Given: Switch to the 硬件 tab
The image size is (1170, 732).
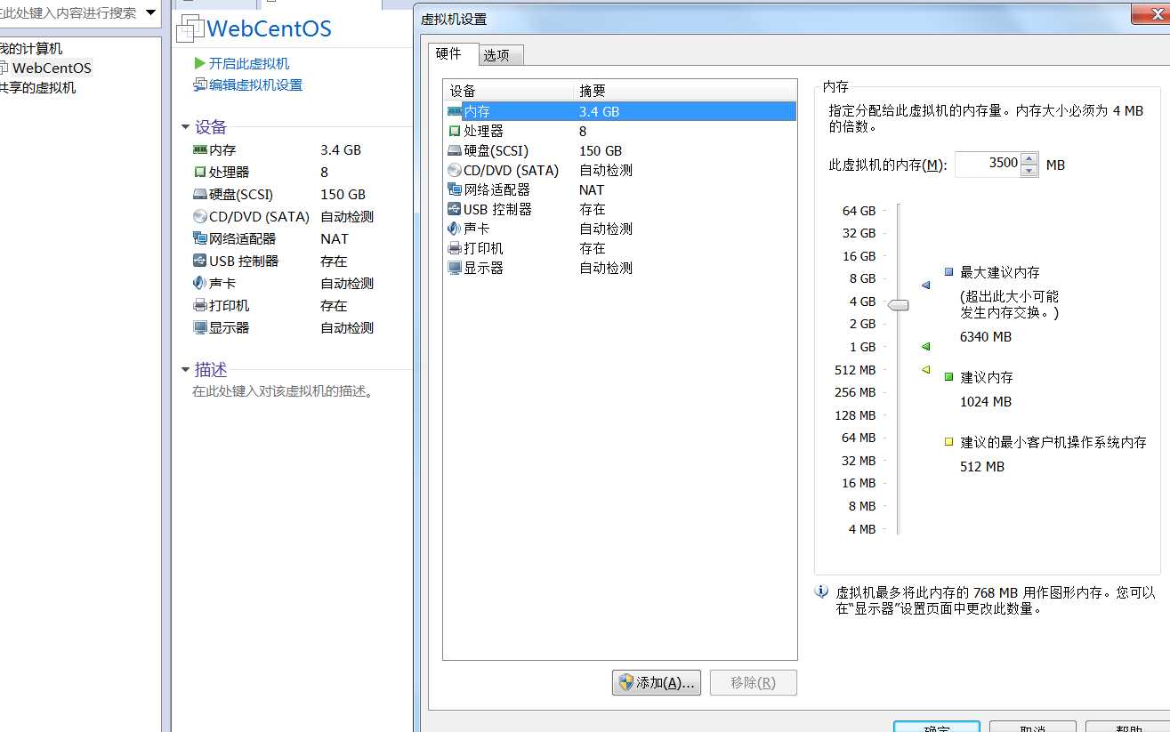Looking at the screenshot, I should pyautogui.click(x=453, y=53).
